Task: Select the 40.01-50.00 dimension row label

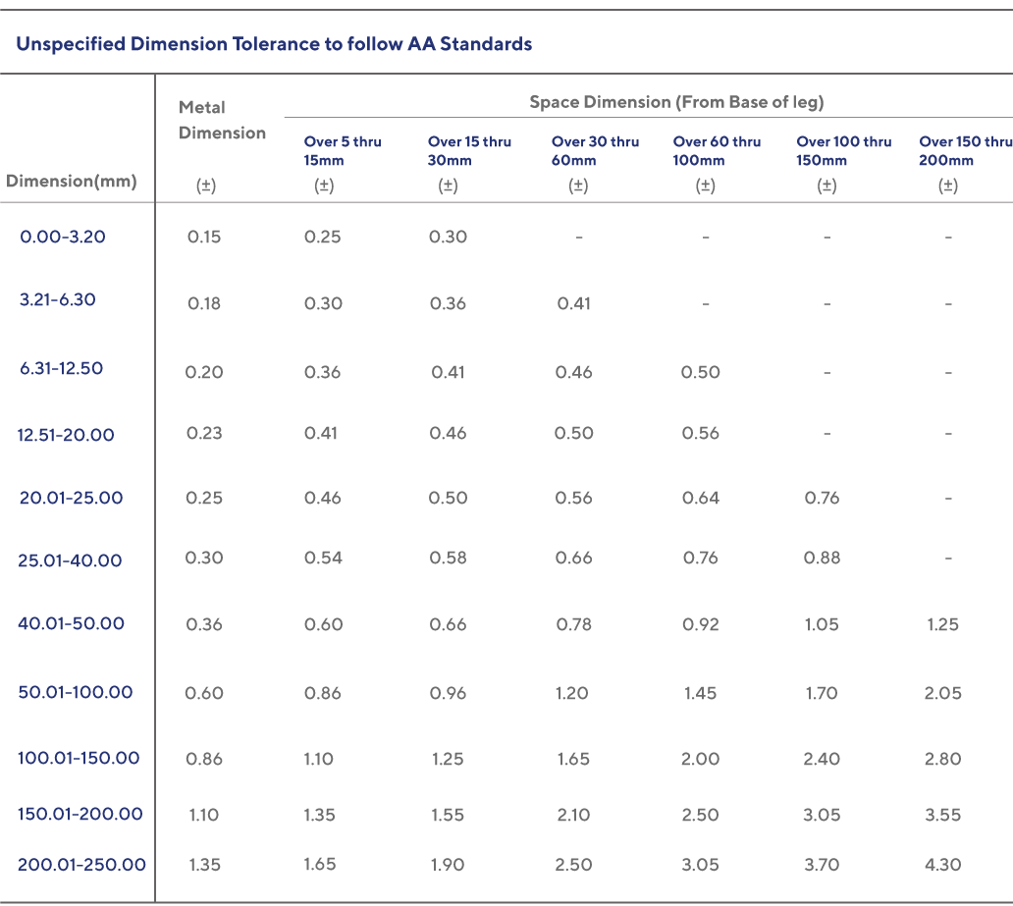Action: (71, 623)
